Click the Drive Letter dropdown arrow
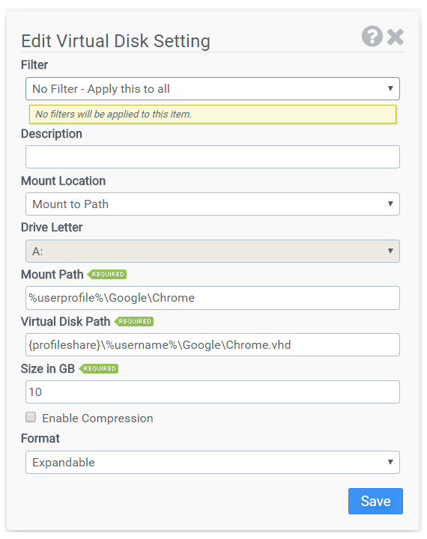Viewport: 427px width, 539px height. point(390,251)
